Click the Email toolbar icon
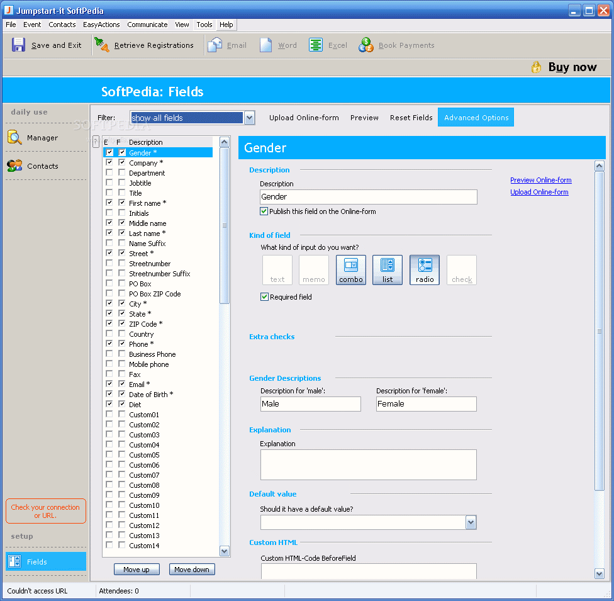The height and width of the screenshot is (601, 614). tap(215, 45)
